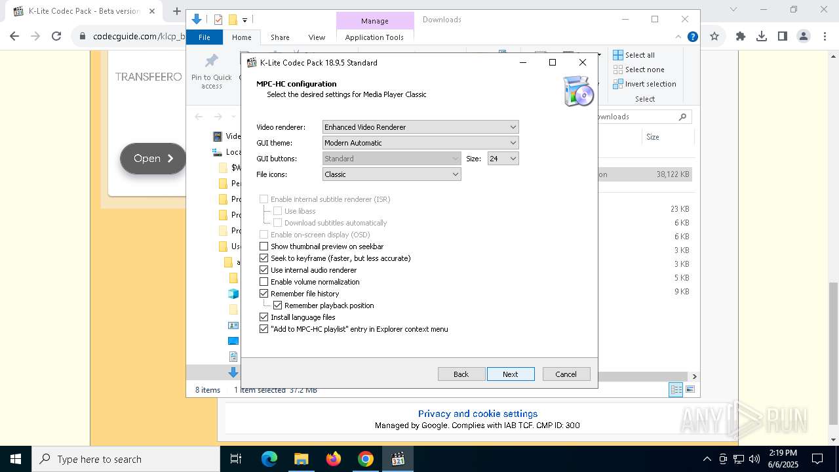
Task: Uncheck Seek to keyframe option
Action: click(264, 258)
